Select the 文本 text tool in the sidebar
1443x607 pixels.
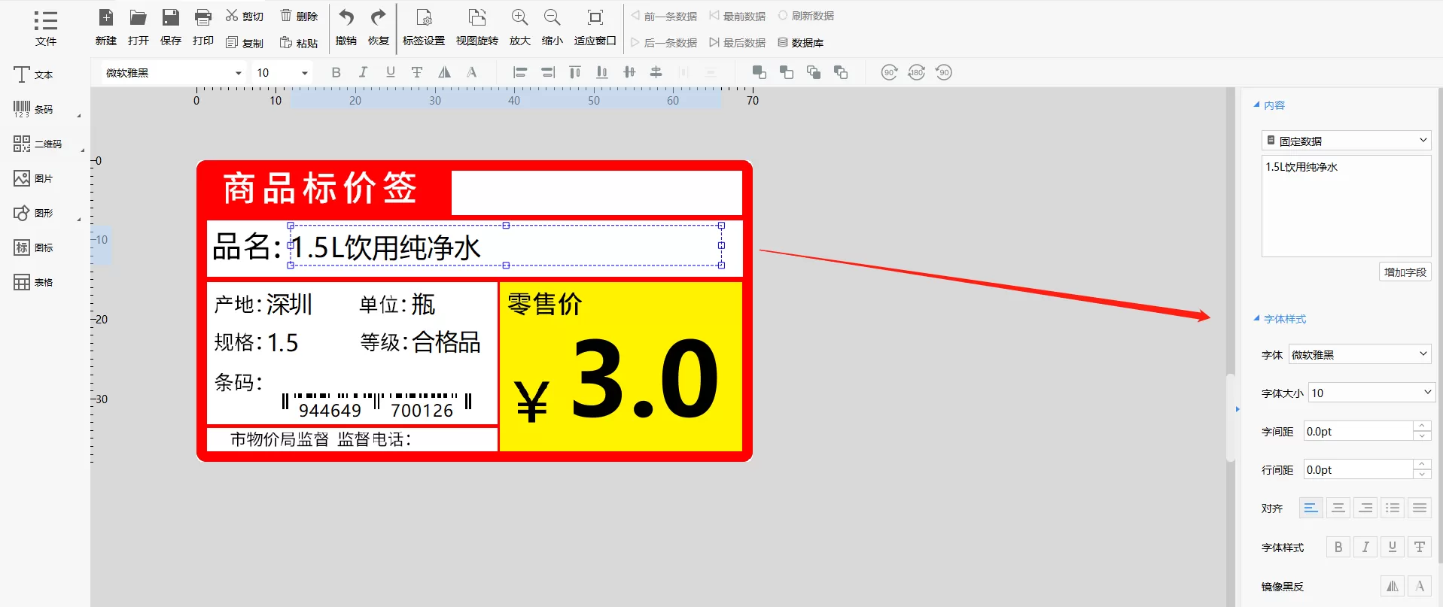click(x=34, y=74)
